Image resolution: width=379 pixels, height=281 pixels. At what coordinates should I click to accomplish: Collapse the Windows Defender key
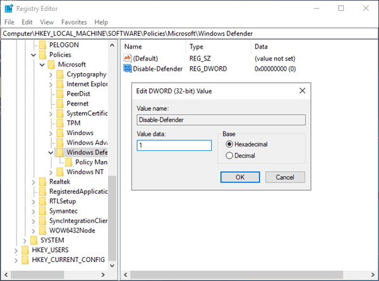pyautogui.click(x=51, y=153)
